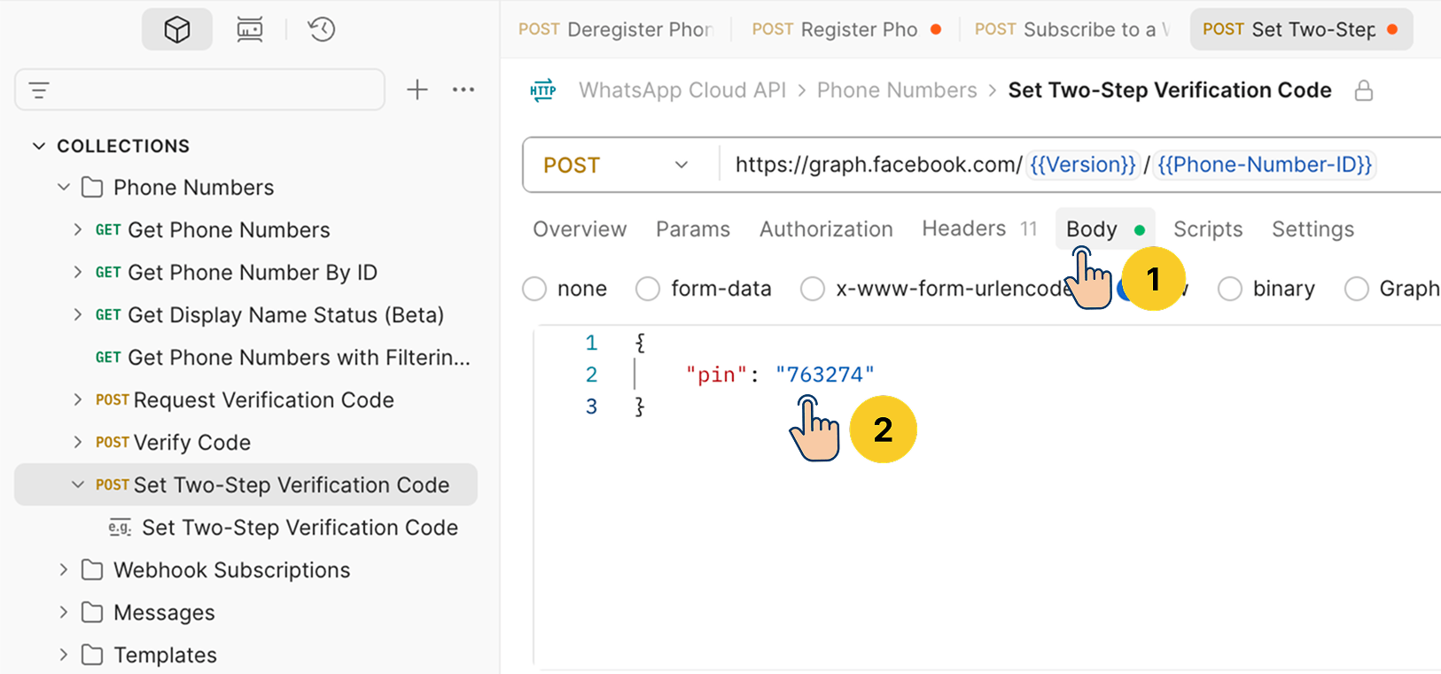Expand Verify Code request chevron

pos(78,442)
